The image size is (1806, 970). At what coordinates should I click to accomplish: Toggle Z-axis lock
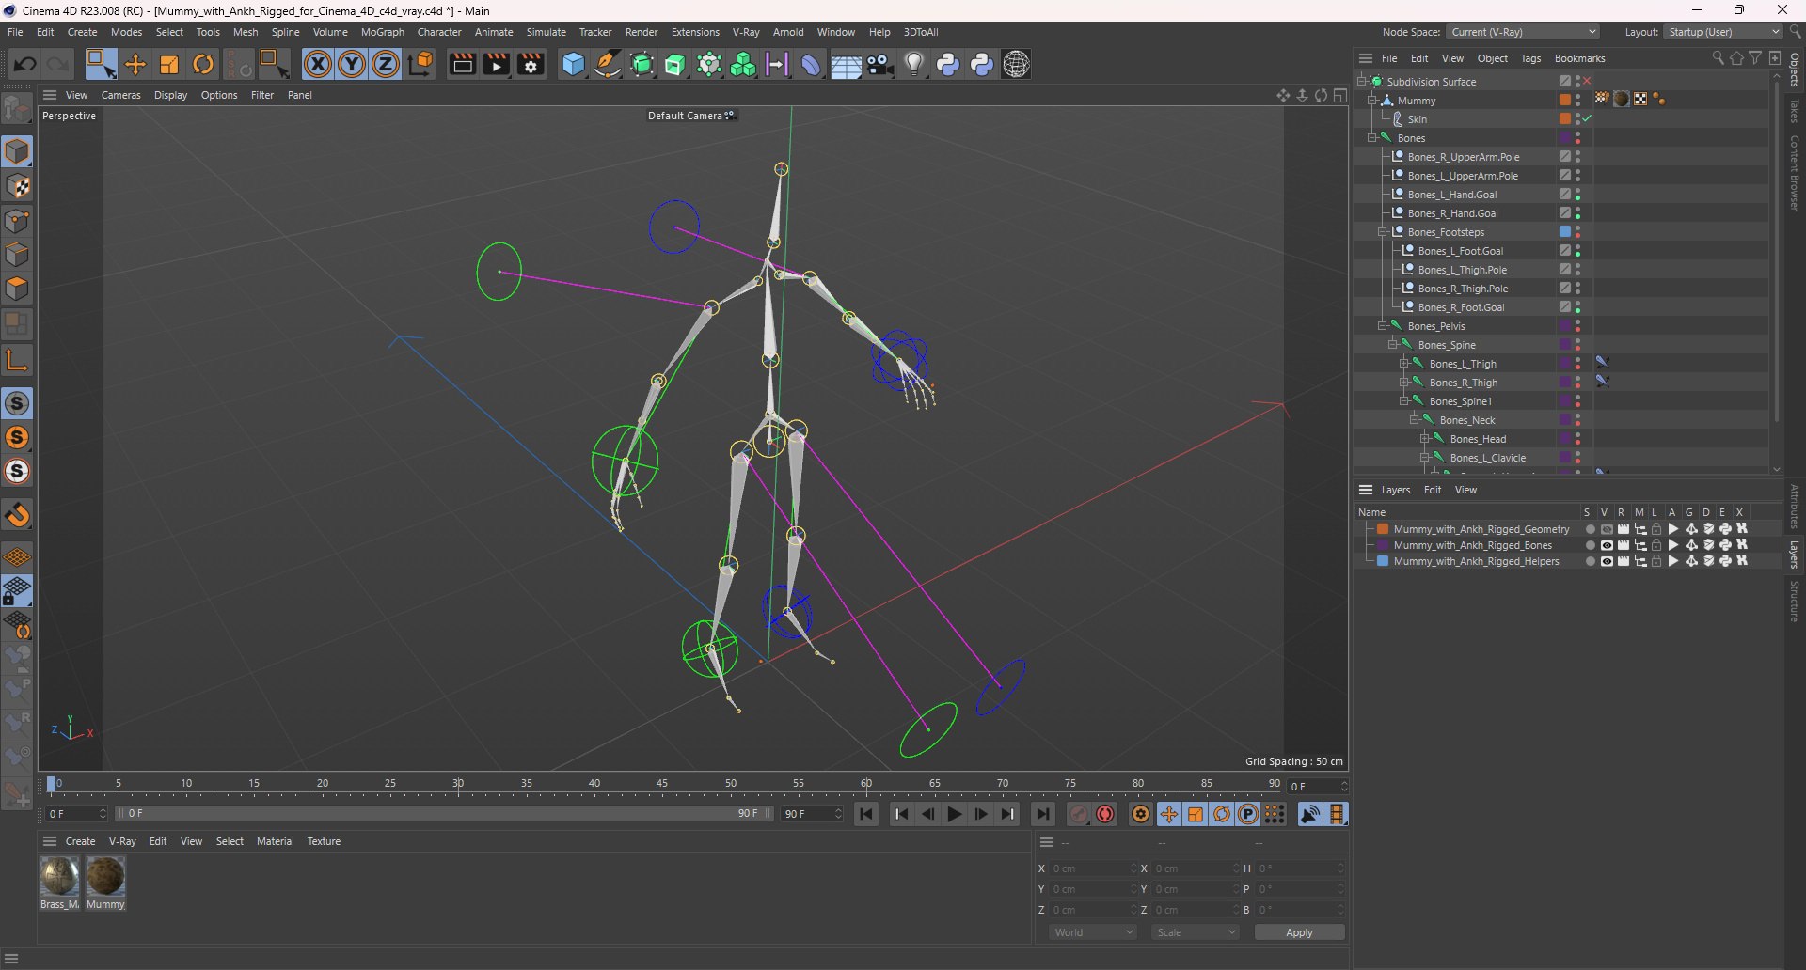pyautogui.click(x=386, y=64)
